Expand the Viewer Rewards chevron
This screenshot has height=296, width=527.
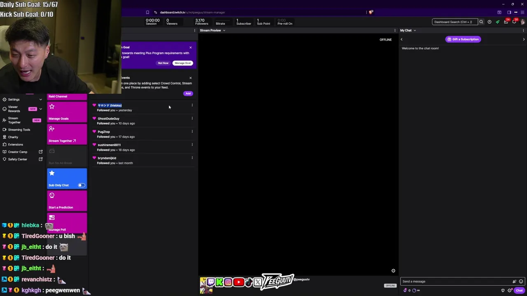pyautogui.click(x=40, y=109)
